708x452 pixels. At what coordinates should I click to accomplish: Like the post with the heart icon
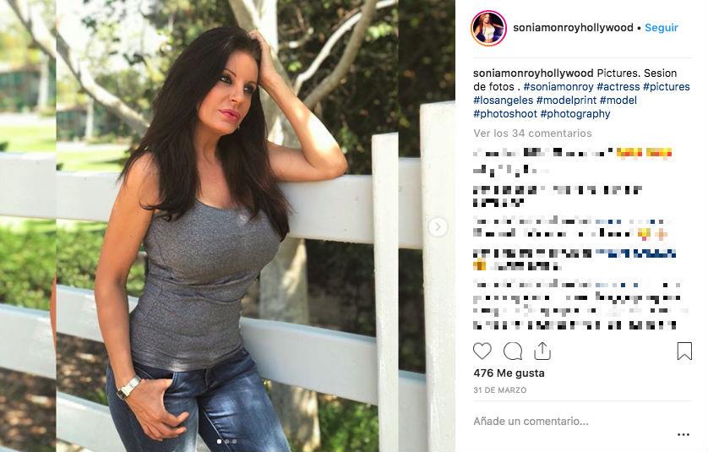[x=482, y=351]
